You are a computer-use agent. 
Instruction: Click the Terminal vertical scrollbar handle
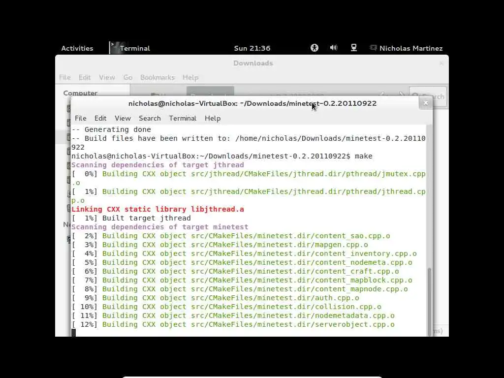pos(429,302)
